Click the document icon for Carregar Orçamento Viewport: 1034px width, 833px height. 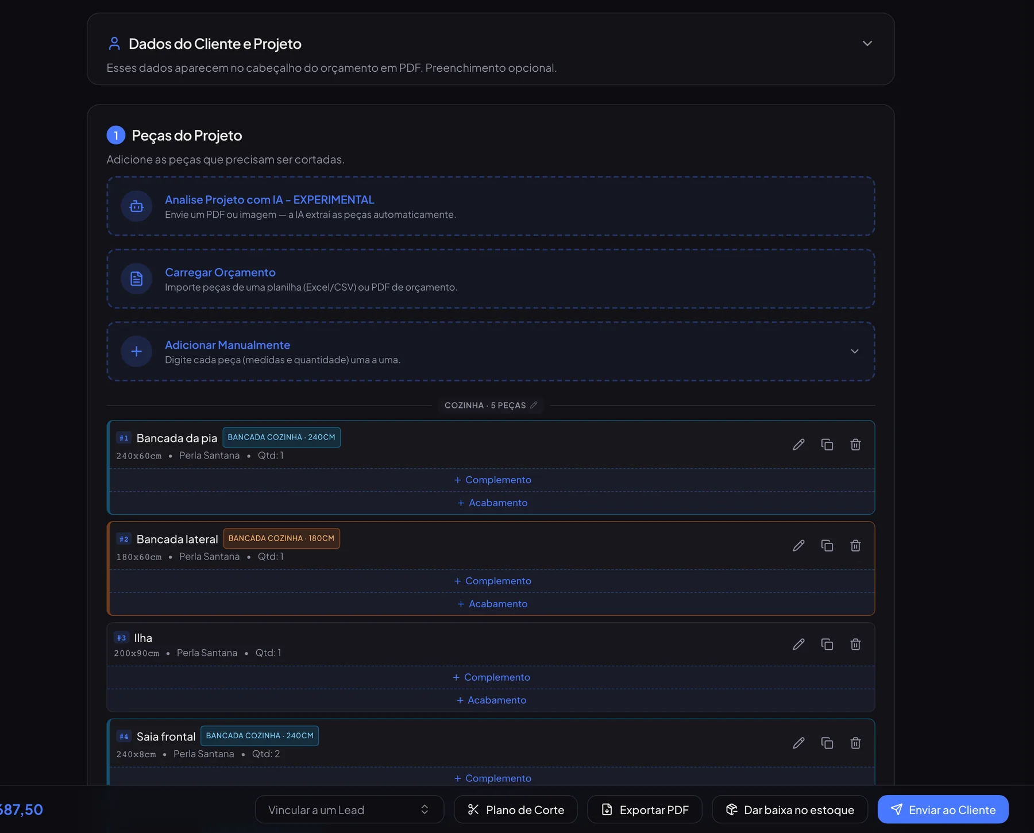136,279
